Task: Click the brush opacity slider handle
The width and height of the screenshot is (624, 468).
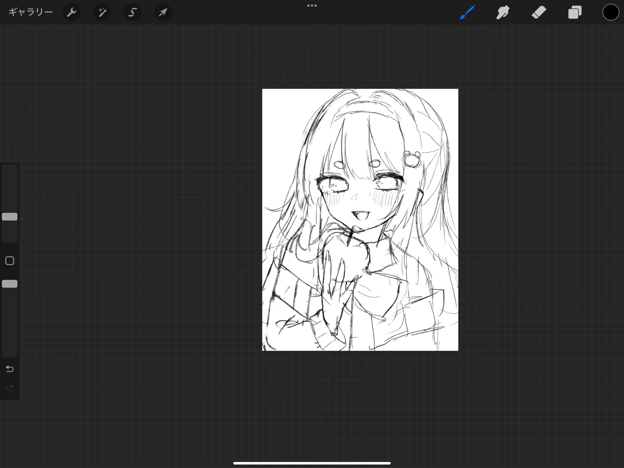Action: tap(10, 284)
